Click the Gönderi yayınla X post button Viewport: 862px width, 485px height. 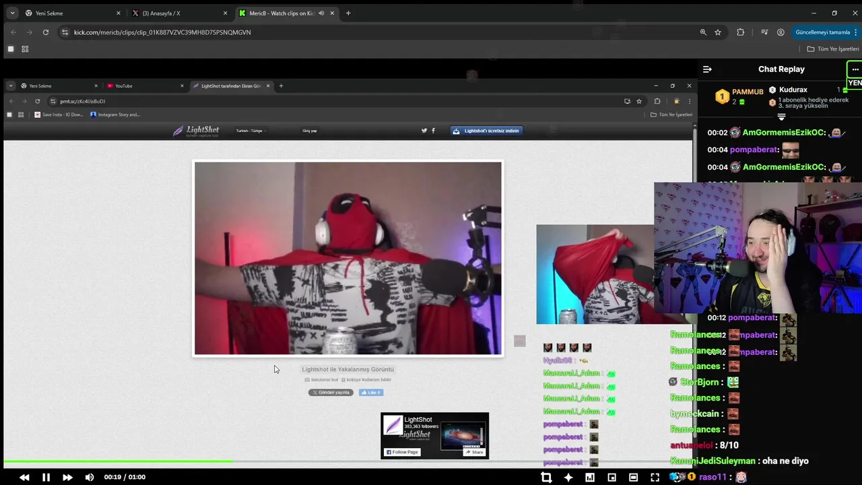pos(331,392)
